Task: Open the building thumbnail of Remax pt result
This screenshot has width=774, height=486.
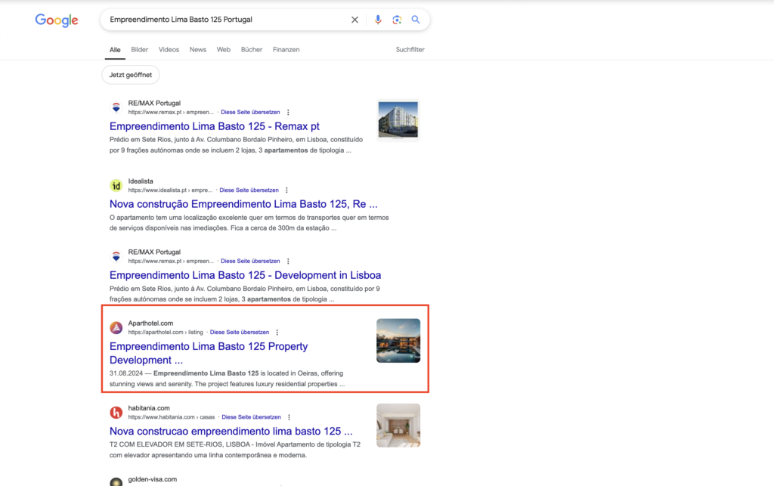Action: pyautogui.click(x=398, y=120)
